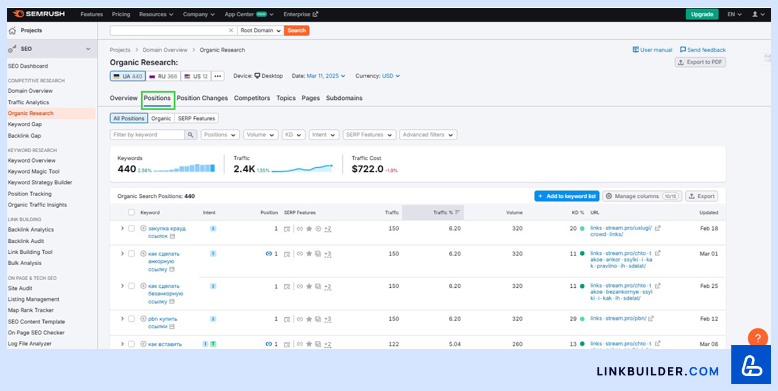Click SERP page icon after закупка крауд ссылок text
Image resolution: width=778 pixels, height=391 pixels.
[x=172, y=236]
